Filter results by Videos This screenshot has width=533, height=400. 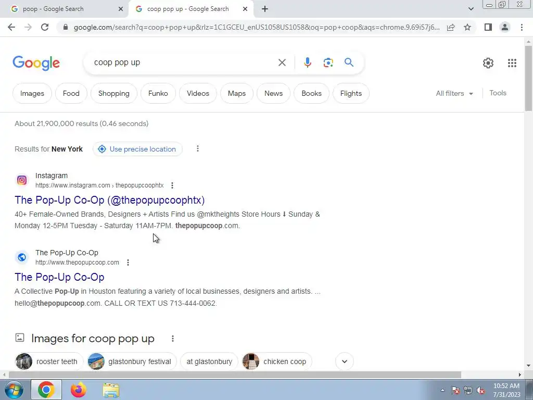click(x=198, y=93)
